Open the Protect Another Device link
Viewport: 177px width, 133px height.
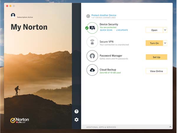[x=104, y=15]
